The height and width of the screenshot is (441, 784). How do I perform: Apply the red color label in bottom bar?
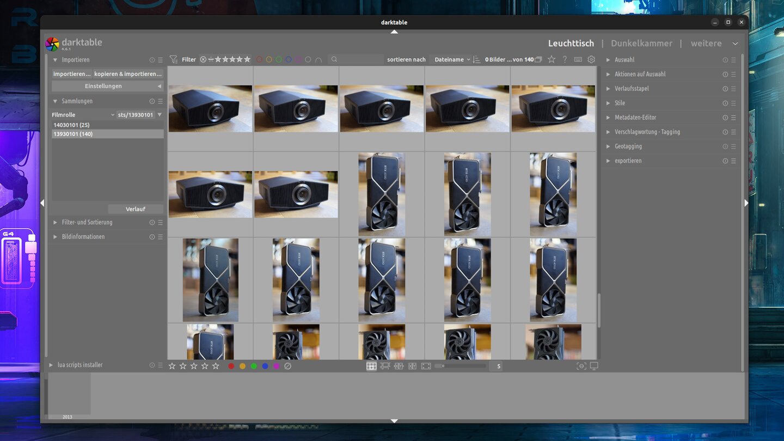231,366
